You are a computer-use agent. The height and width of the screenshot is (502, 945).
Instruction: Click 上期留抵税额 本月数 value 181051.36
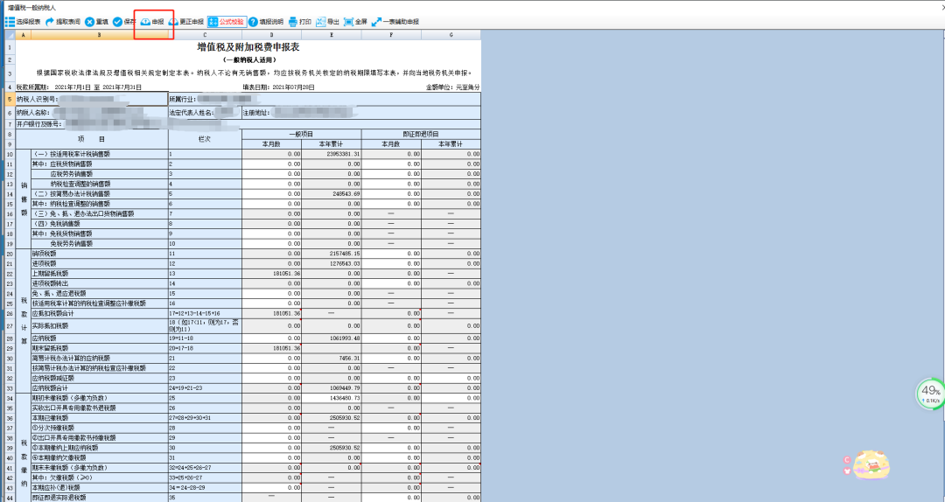click(x=271, y=274)
